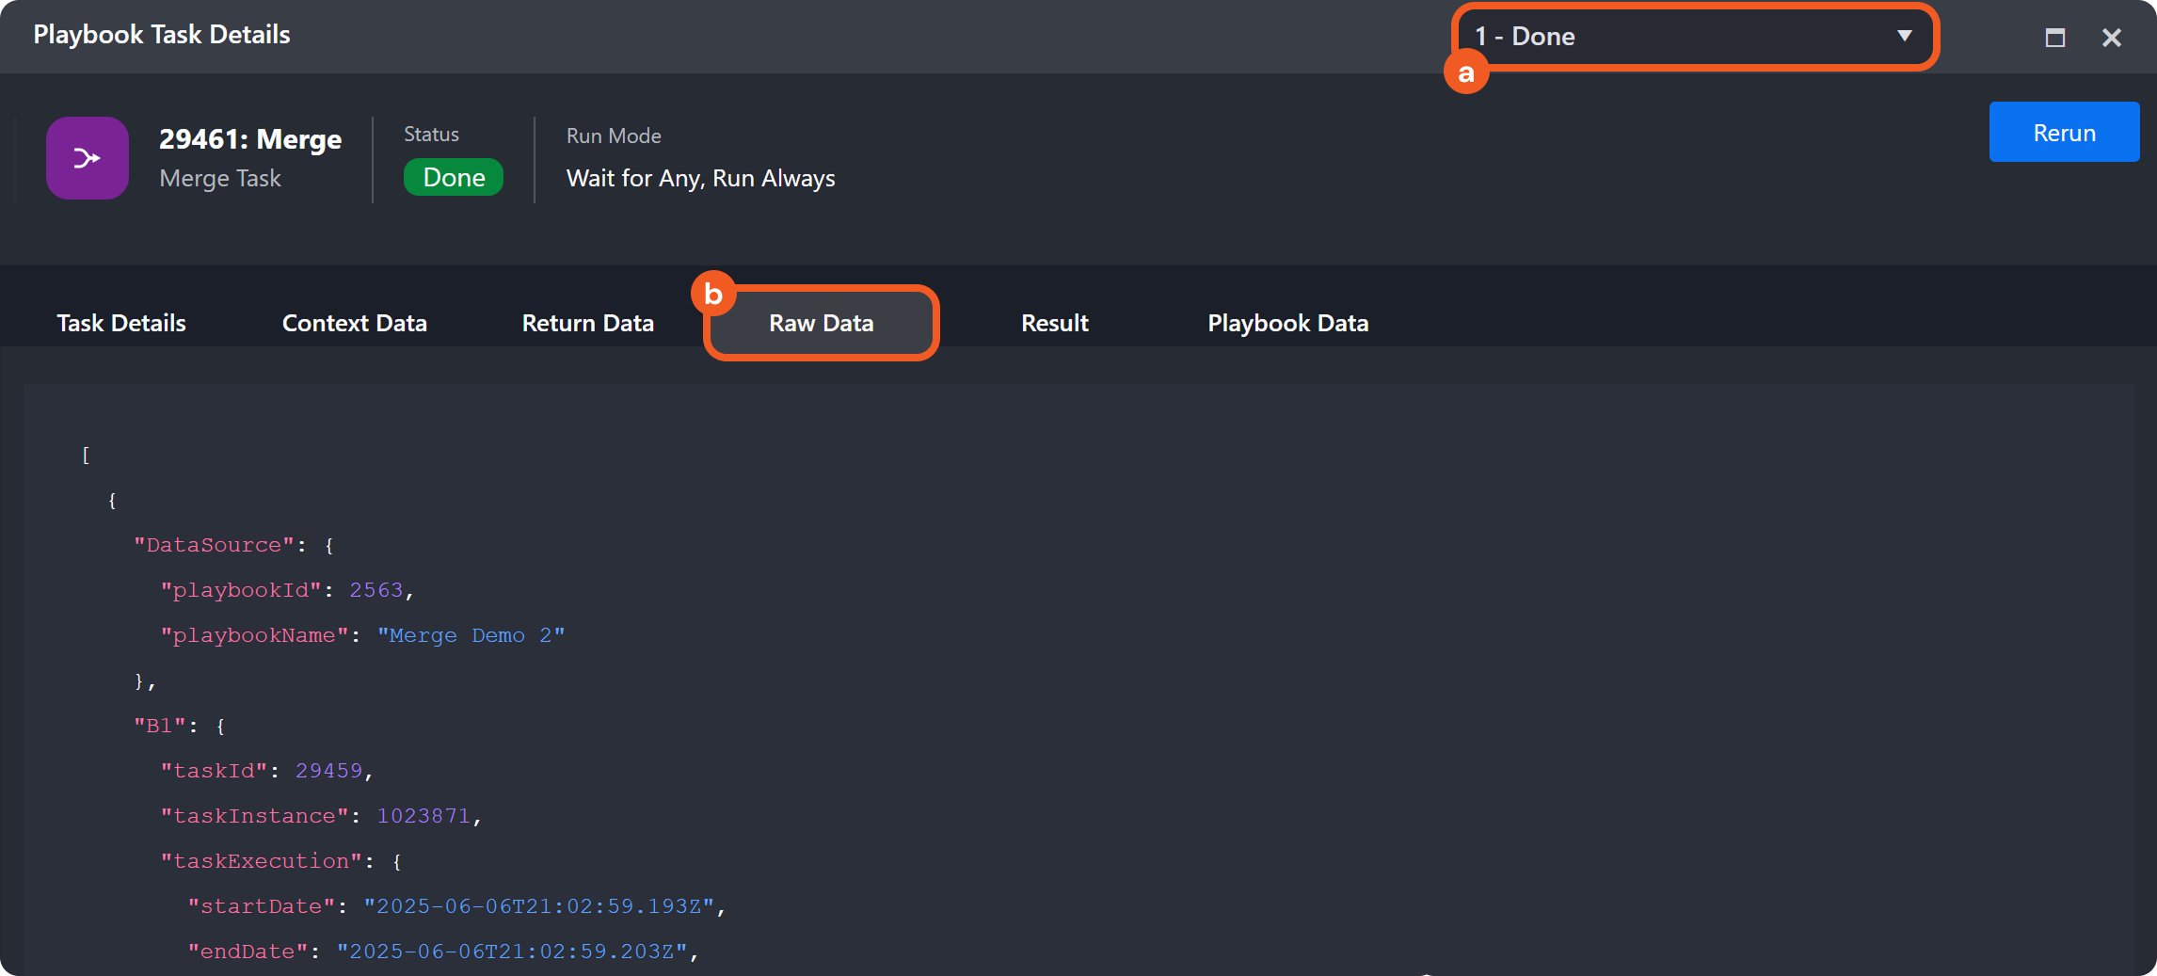Screen dimensions: 2157x976
Task: Click the "29461: Merge" task title
Action: (x=250, y=139)
